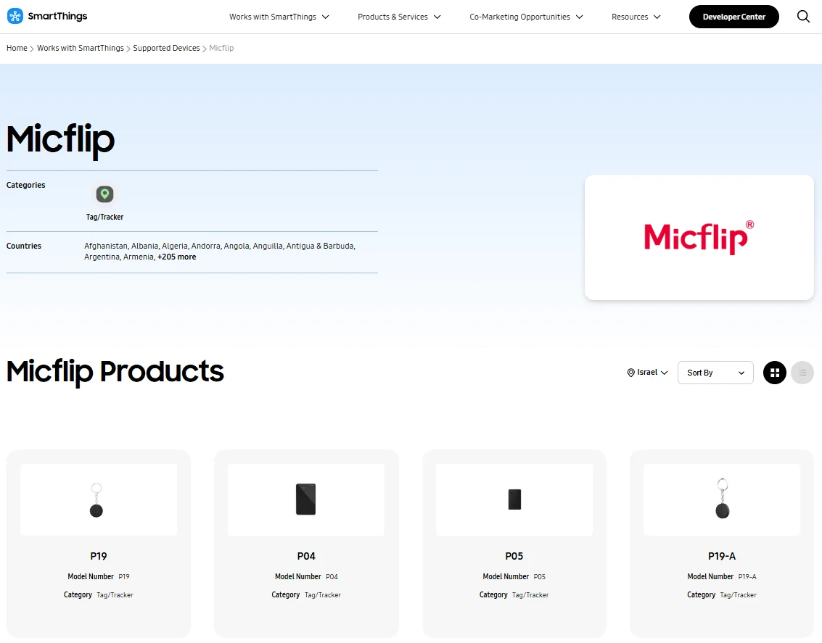
Task: Click Model Number value P04
Action: [x=332, y=576]
